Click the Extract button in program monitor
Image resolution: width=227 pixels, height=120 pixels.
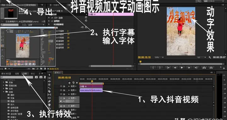click(211, 68)
